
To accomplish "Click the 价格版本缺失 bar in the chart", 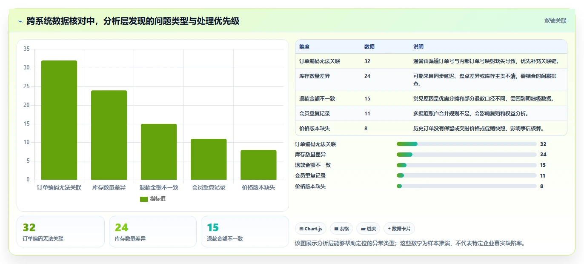I will click(258, 165).
